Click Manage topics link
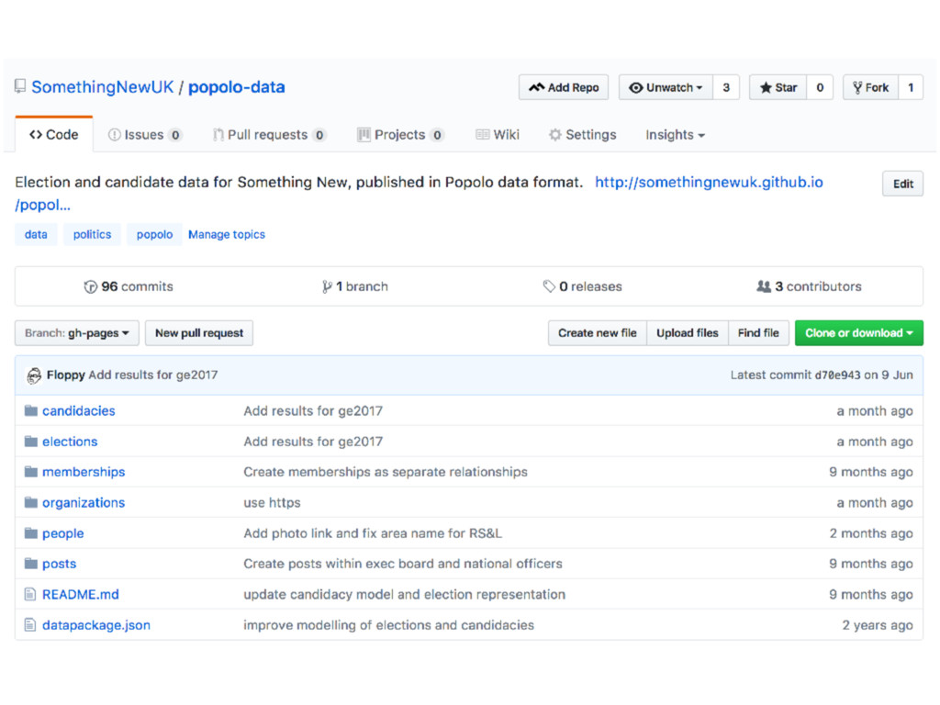 pyautogui.click(x=227, y=234)
